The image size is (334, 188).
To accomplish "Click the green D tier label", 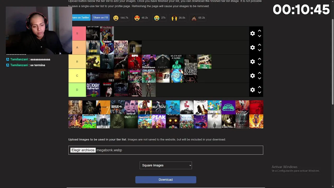I will [x=77, y=90].
